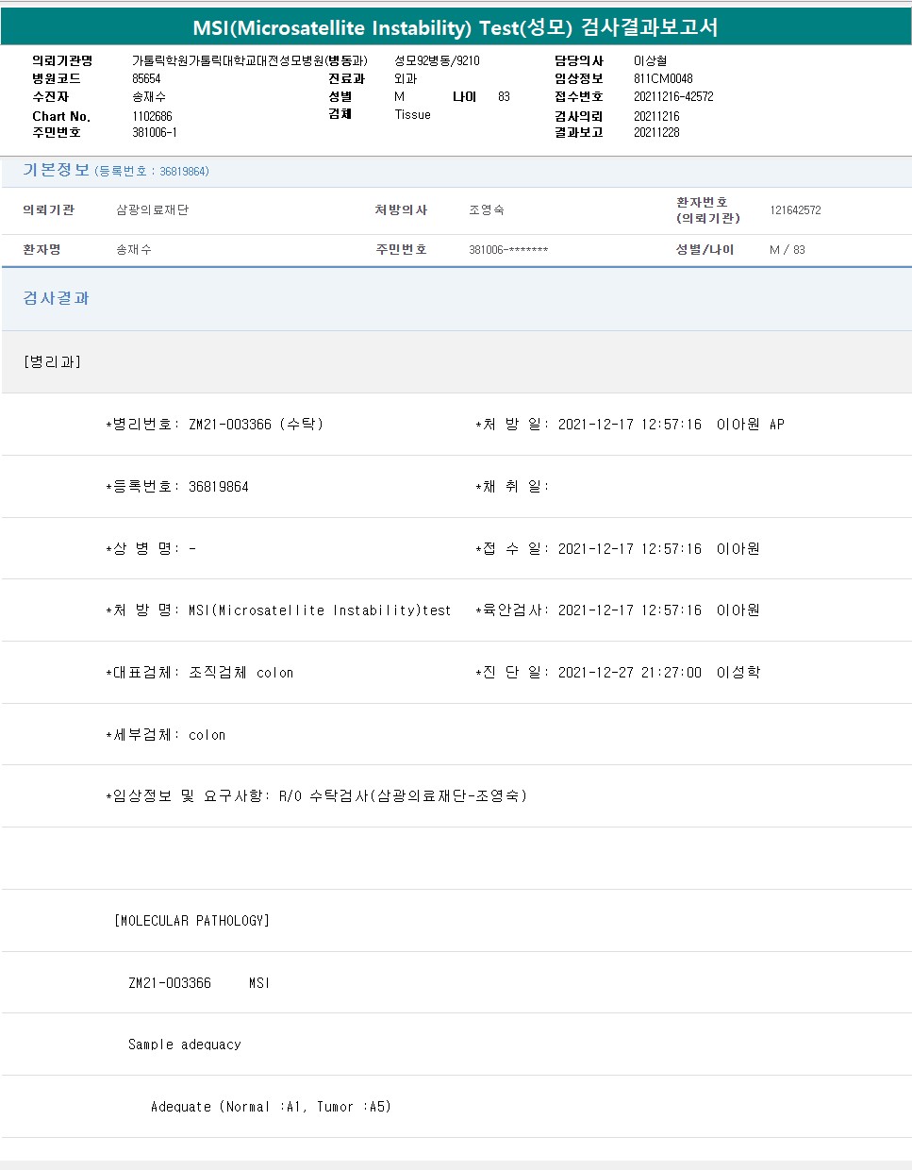Click the 검사결과 section heading

click(x=56, y=298)
